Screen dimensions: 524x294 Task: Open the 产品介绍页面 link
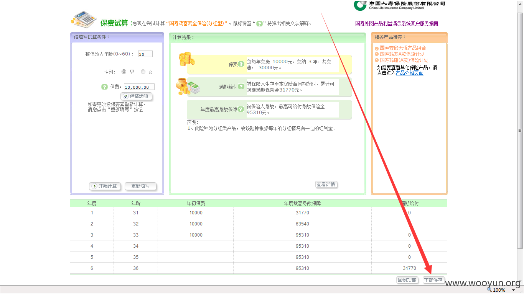pyautogui.click(x=410, y=73)
